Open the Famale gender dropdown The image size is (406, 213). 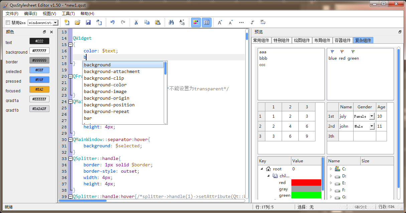coord(372,116)
